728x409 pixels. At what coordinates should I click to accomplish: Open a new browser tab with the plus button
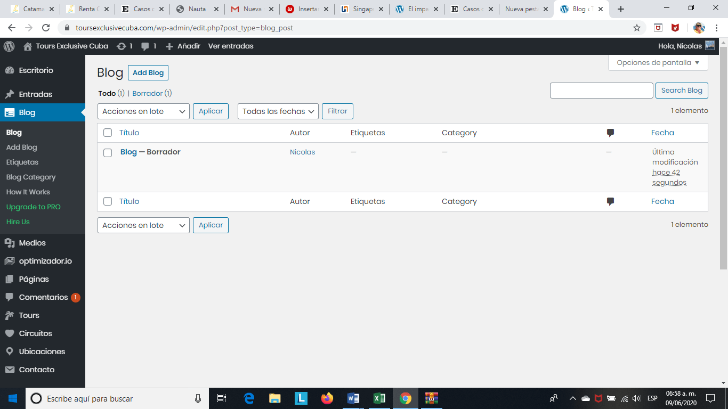pos(621,9)
